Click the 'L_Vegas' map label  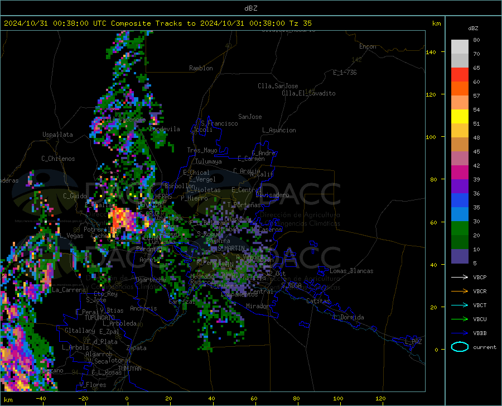pos(72,236)
